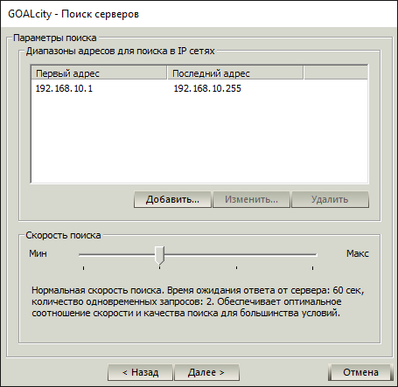The height and width of the screenshot is (387, 398).
Task: Click the Мин label of the speed slider
Action: tap(38, 253)
